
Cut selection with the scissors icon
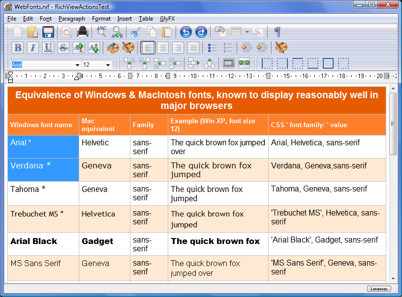click(x=136, y=32)
